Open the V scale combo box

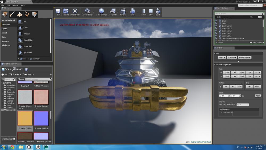click(236, 96)
